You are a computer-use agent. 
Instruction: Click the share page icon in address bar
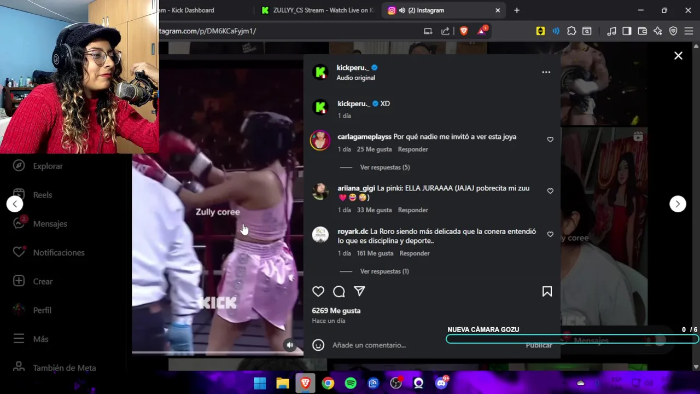pos(445,31)
